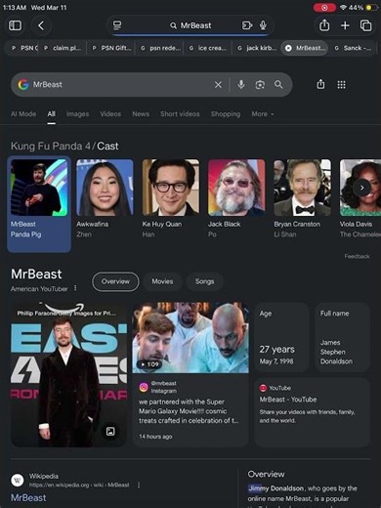
Task: Select the News search filter
Action: (x=141, y=114)
